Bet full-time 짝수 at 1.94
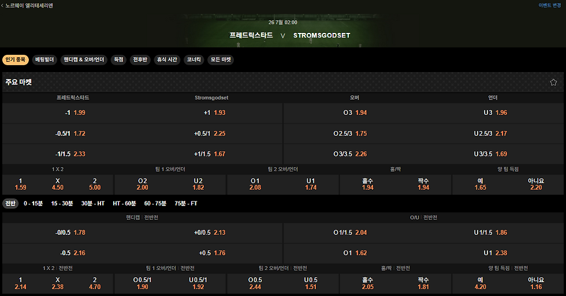The height and width of the screenshot is (296, 566). [423, 184]
